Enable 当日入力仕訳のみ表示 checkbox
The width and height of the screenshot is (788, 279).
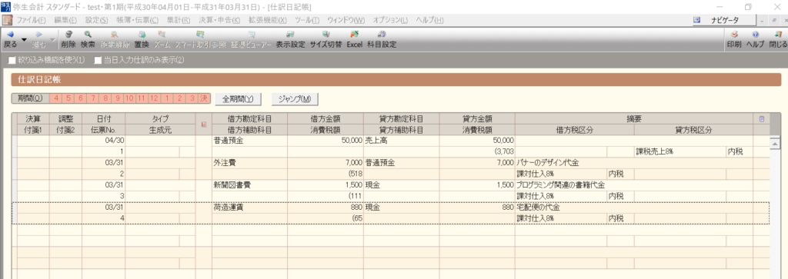[98, 60]
